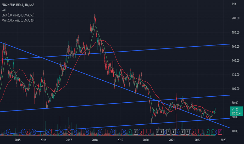This screenshot has width=244, height=144.
Task: Click the 2021 label on the time axis
Action: tap(172, 140)
